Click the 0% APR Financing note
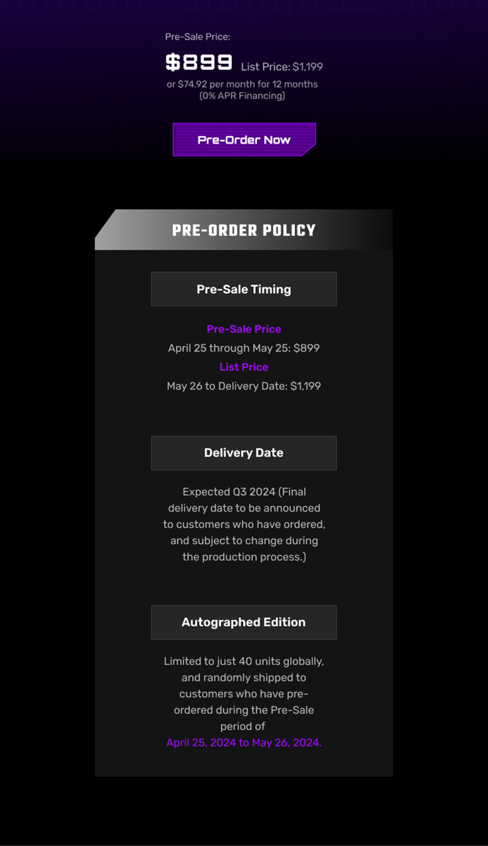 (242, 96)
